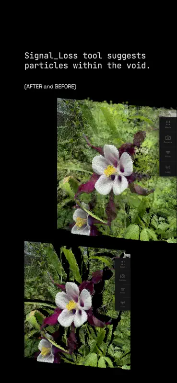Viewport: 177px width, 383px height.
Task: Click the 'Signal_Loss tool suggests' heading text
Action: point(85,56)
